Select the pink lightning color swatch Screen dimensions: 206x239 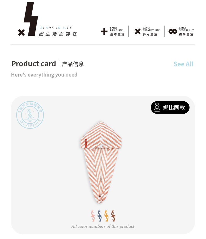pyautogui.click(x=93, y=216)
